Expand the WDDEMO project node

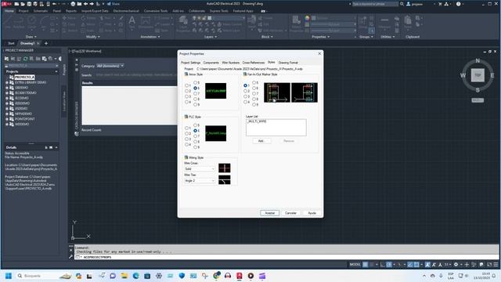click(x=7, y=124)
